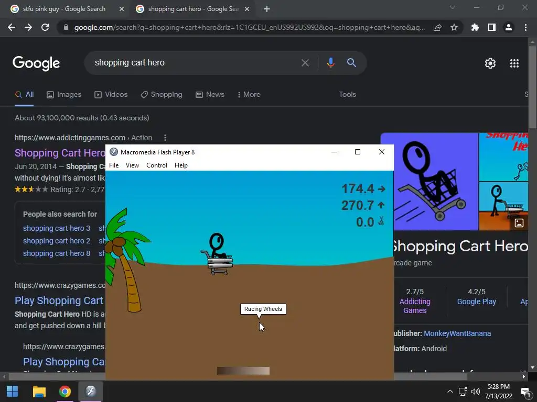
Task: Select the Videos search tab
Action: coord(111,95)
